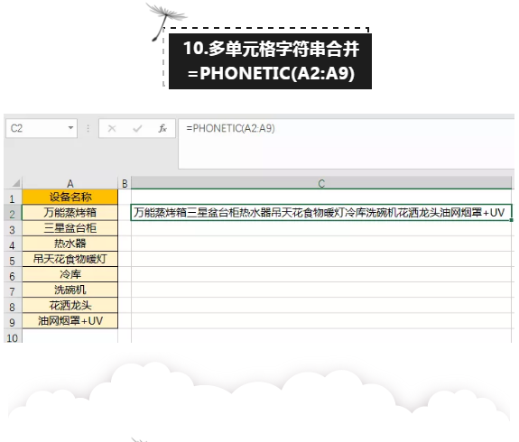Click the formula text =PHONETIC(A2:A9)
This screenshot has width=519, height=442.
(x=230, y=128)
